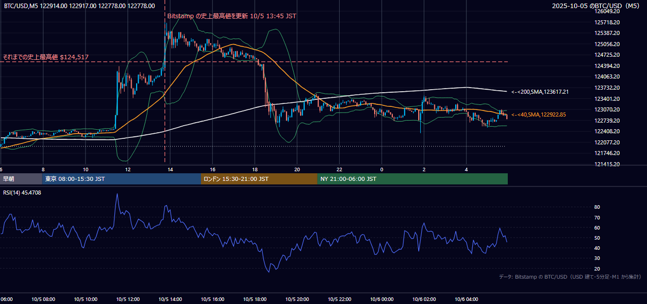The height and width of the screenshot is (304, 647).
Task: Click price axis value 121746.20
Action: click(x=608, y=153)
